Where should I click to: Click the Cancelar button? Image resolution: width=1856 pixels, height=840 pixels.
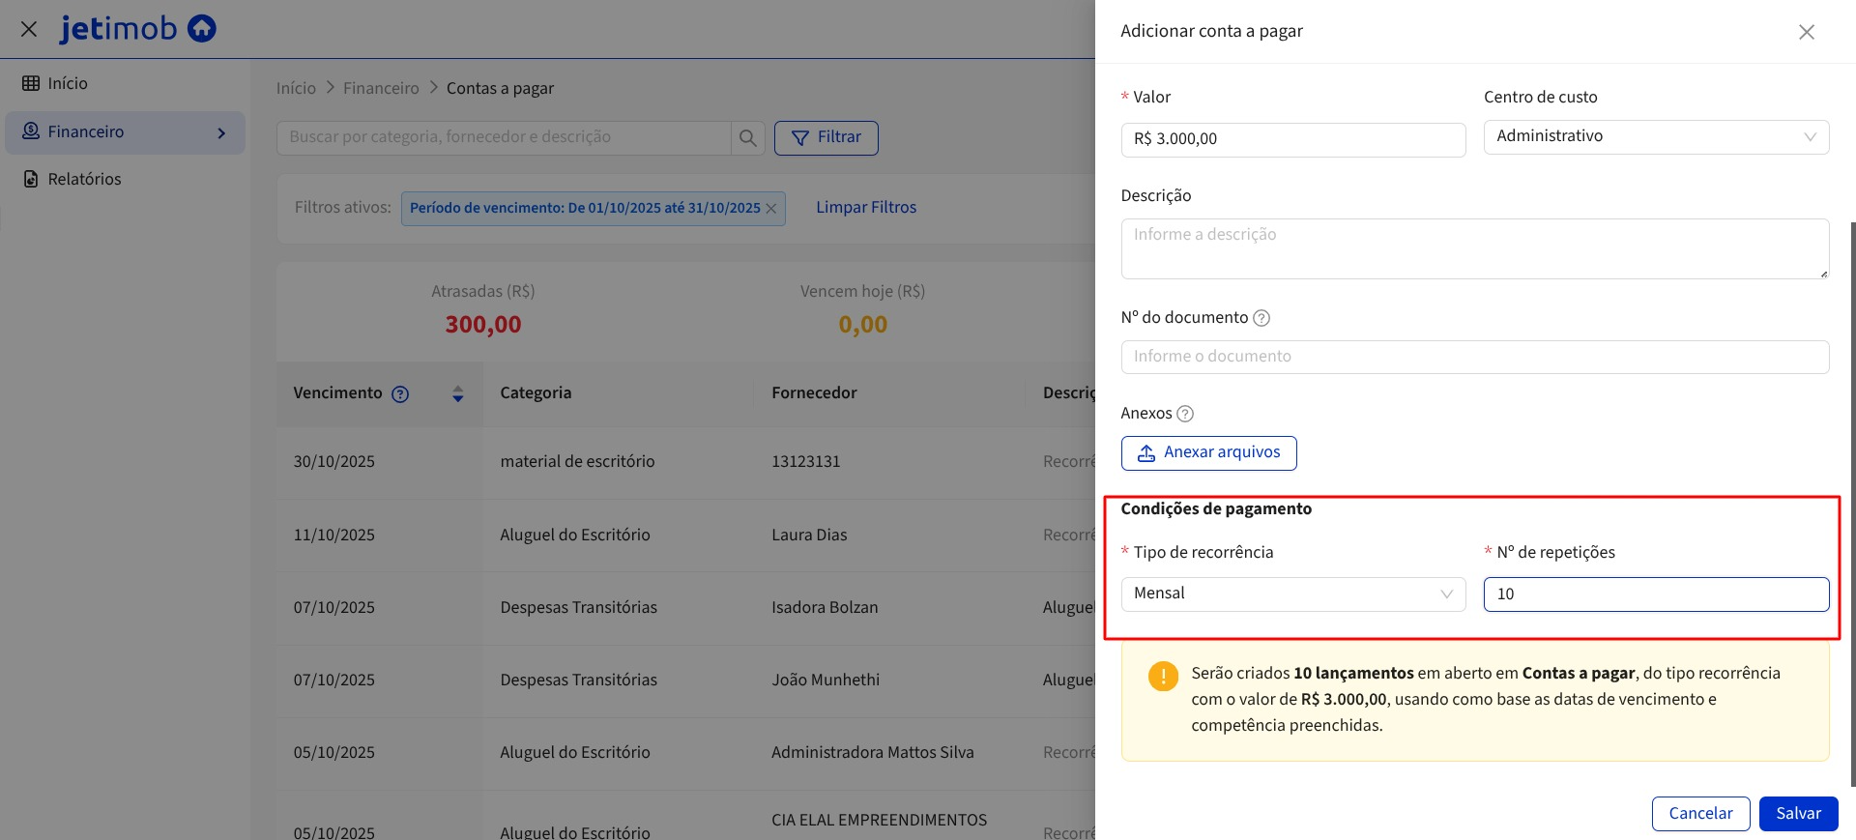pyautogui.click(x=1700, y=814)
